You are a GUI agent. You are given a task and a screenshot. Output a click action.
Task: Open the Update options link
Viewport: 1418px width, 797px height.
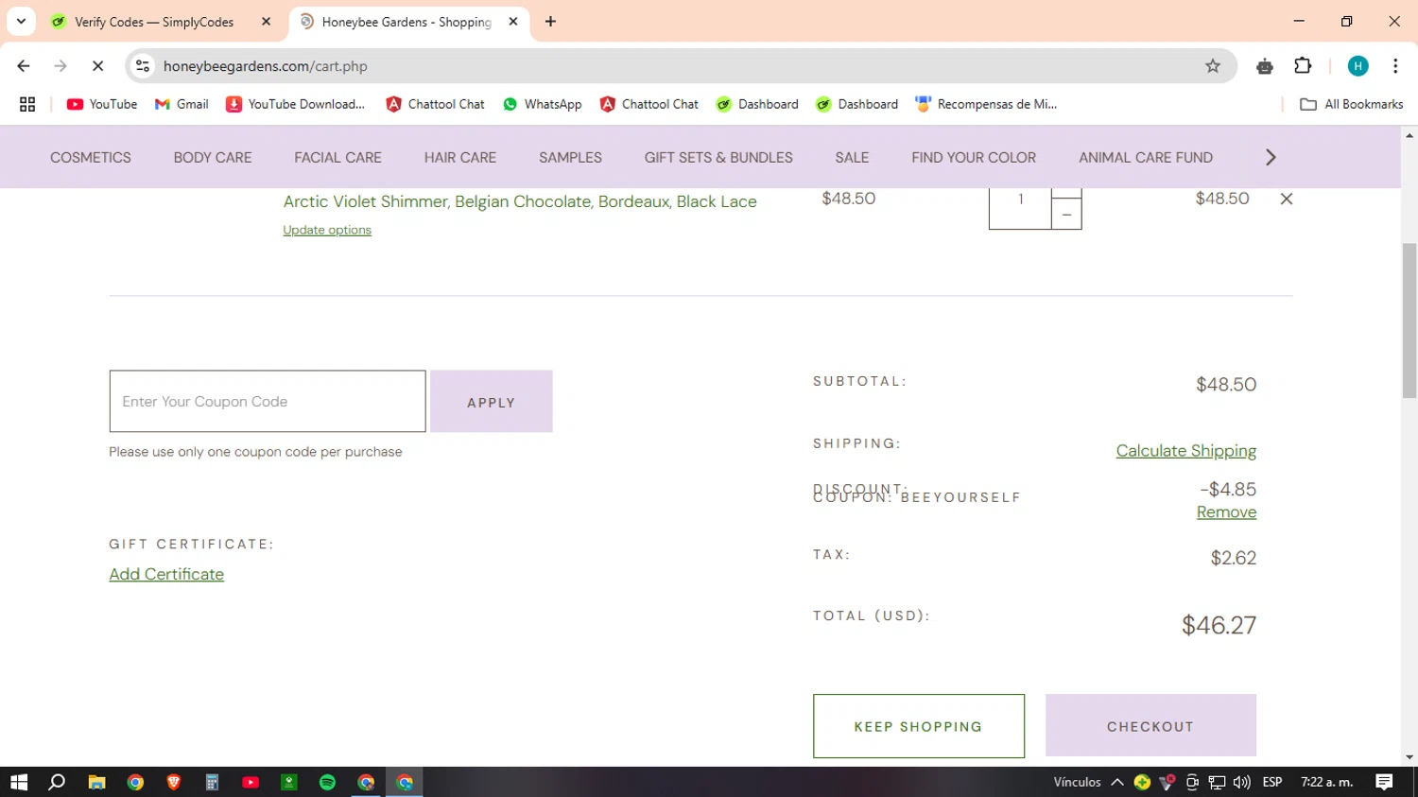pos(327,230)
